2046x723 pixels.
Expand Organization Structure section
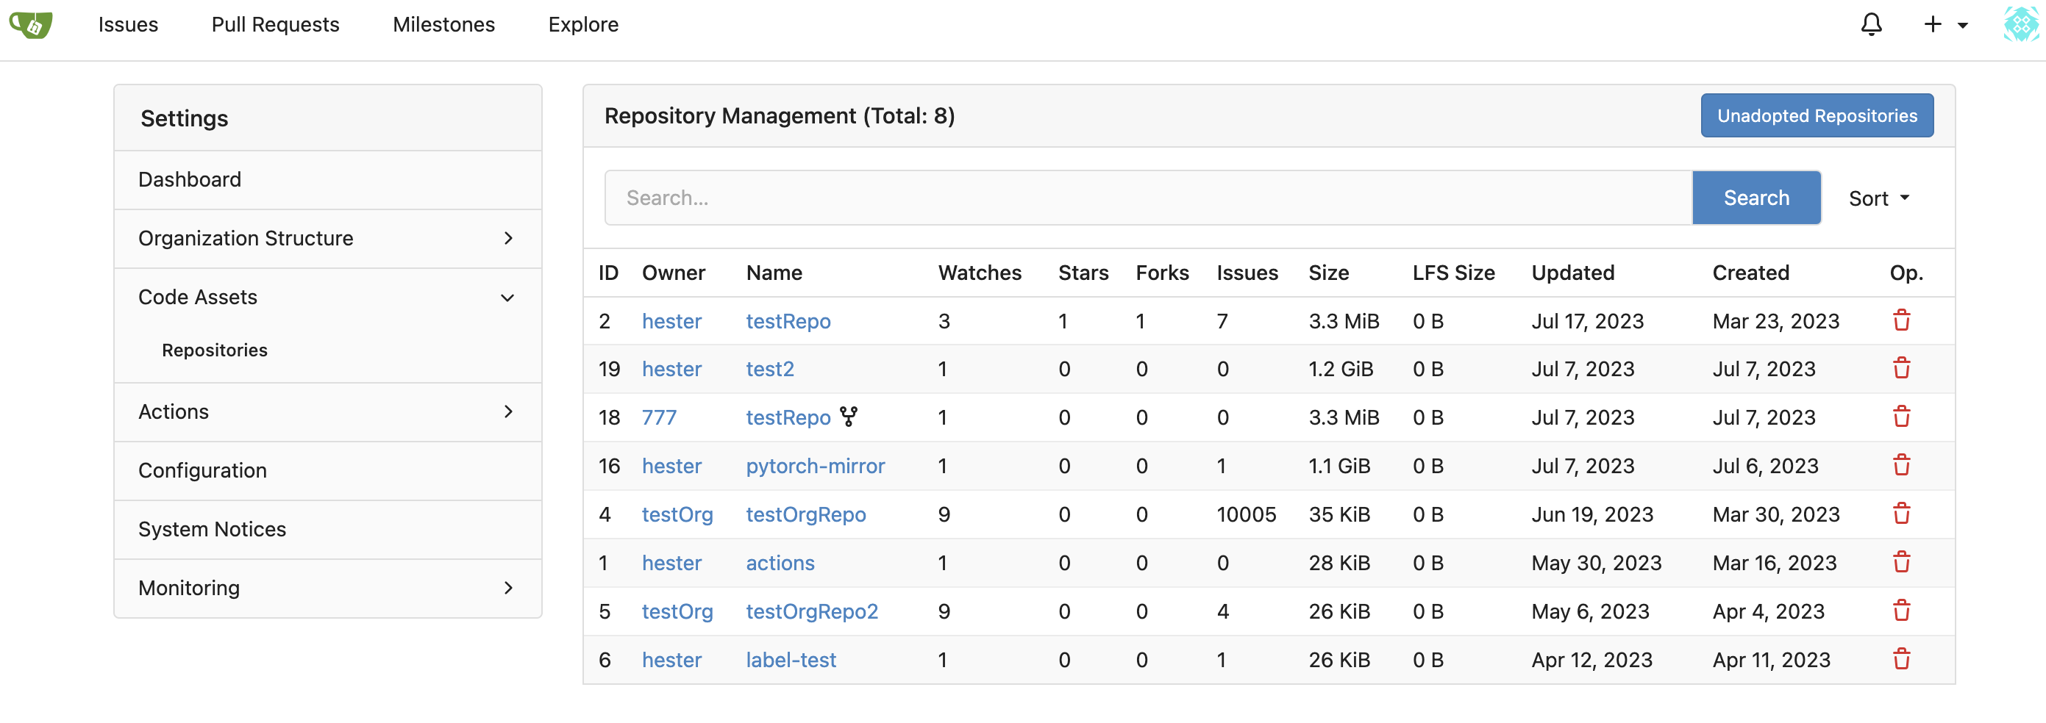pos(327,238)
